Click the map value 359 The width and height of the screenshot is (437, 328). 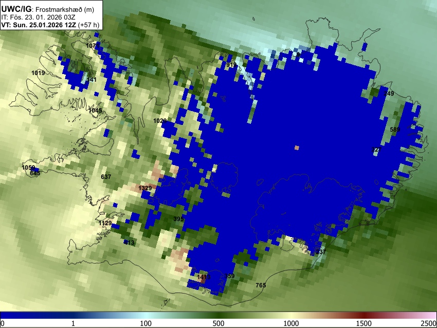pyautogui.click(x=229, y=276)
